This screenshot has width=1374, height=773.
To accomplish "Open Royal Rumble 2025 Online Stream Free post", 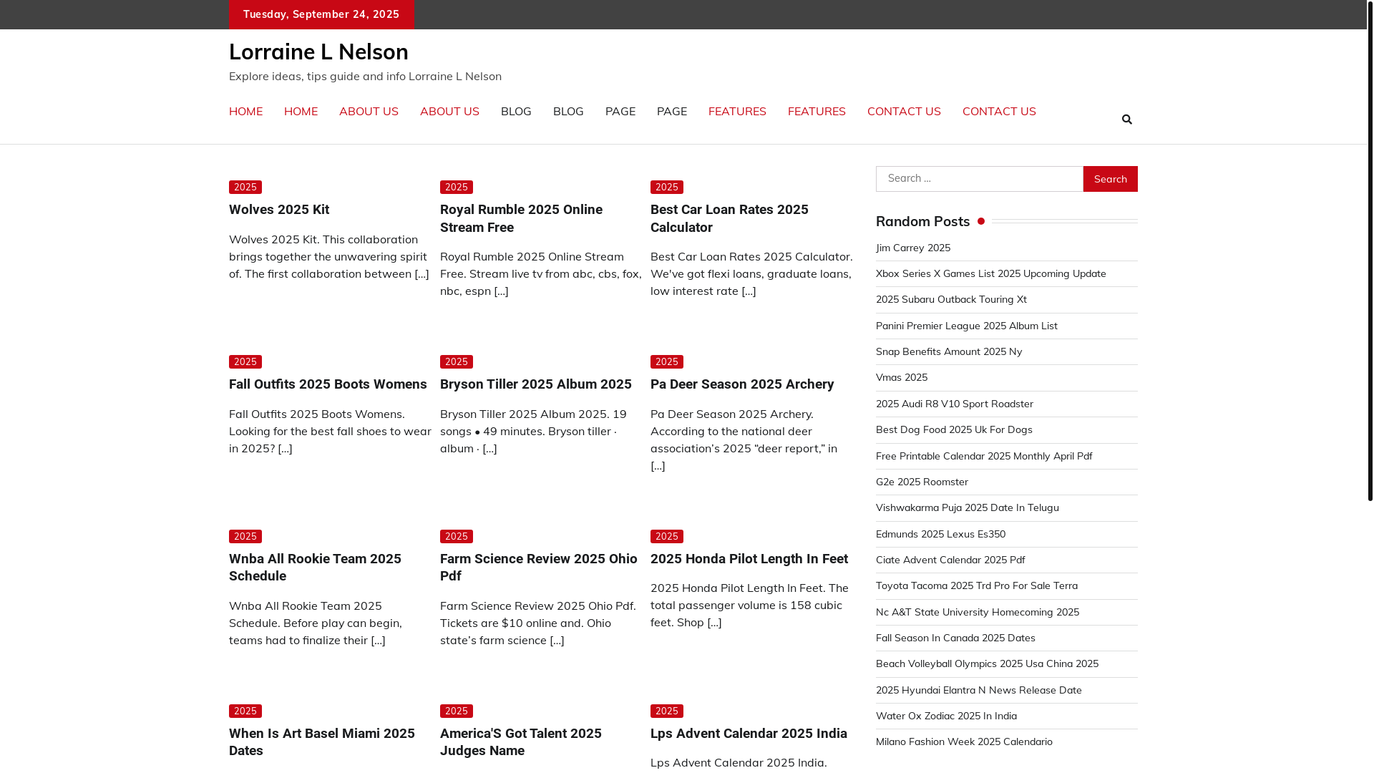I will coord(521,218).
